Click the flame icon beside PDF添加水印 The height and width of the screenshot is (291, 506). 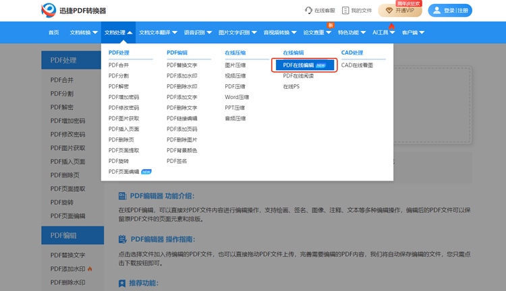90,269
